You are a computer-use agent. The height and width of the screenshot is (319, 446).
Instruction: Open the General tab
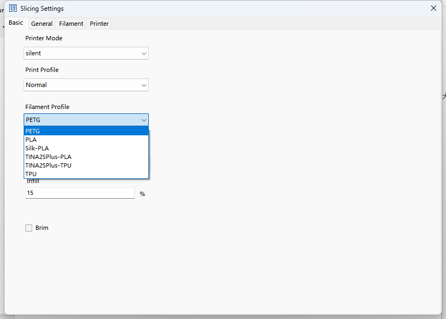(x=41, y=24)
